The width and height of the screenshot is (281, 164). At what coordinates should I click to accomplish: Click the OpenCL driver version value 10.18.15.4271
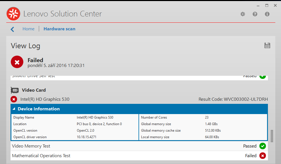pos(86,137)
